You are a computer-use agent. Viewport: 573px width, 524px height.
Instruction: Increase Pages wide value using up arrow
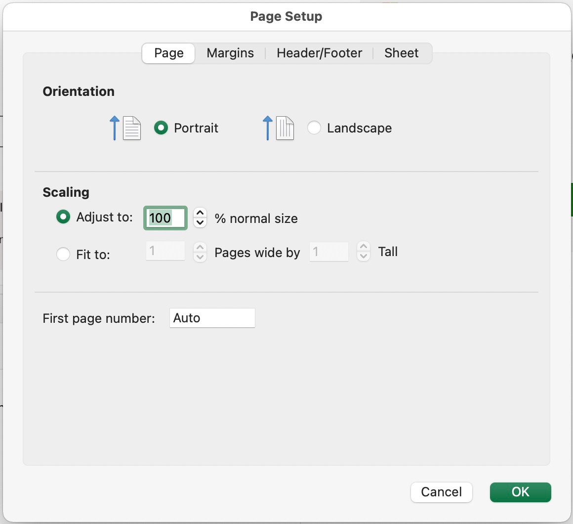(200, 247)
